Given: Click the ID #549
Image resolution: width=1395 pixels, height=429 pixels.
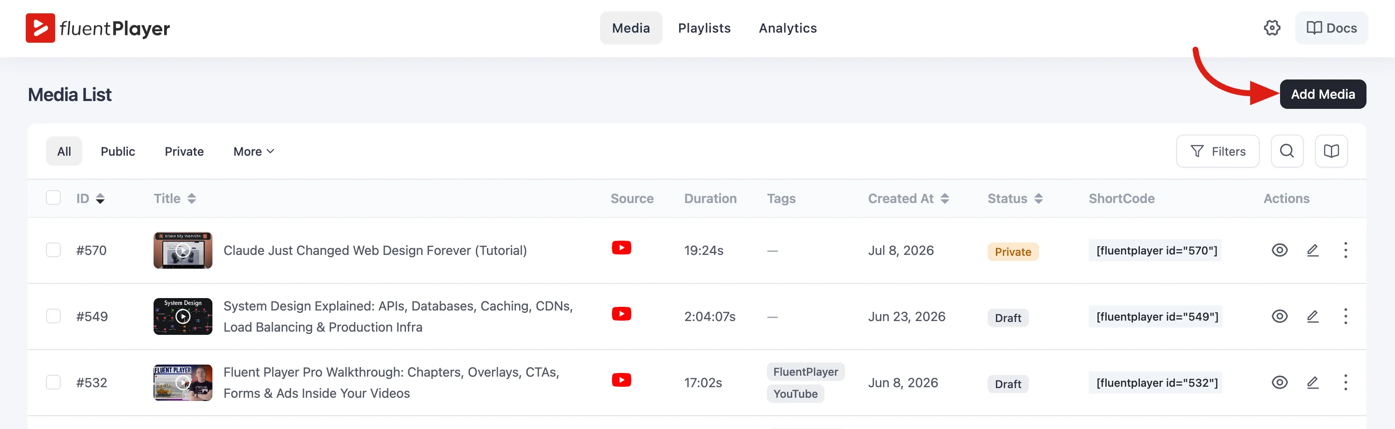Looking at the screenshot, I should pyautogui.click(x=91, y=316).
